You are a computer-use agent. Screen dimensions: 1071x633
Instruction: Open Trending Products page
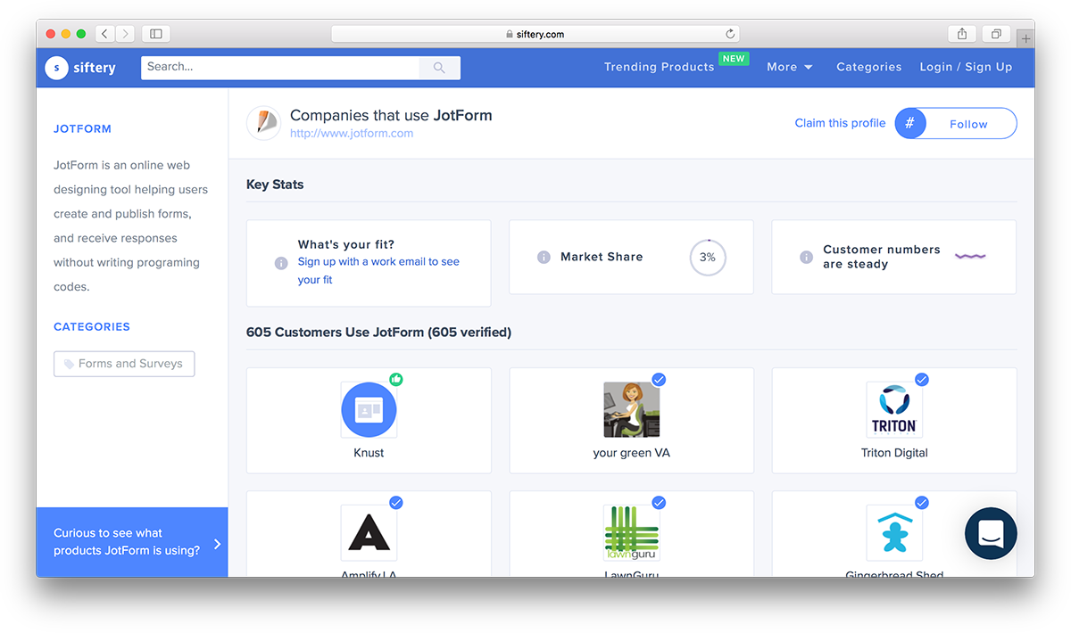click(x=659, y=67)
